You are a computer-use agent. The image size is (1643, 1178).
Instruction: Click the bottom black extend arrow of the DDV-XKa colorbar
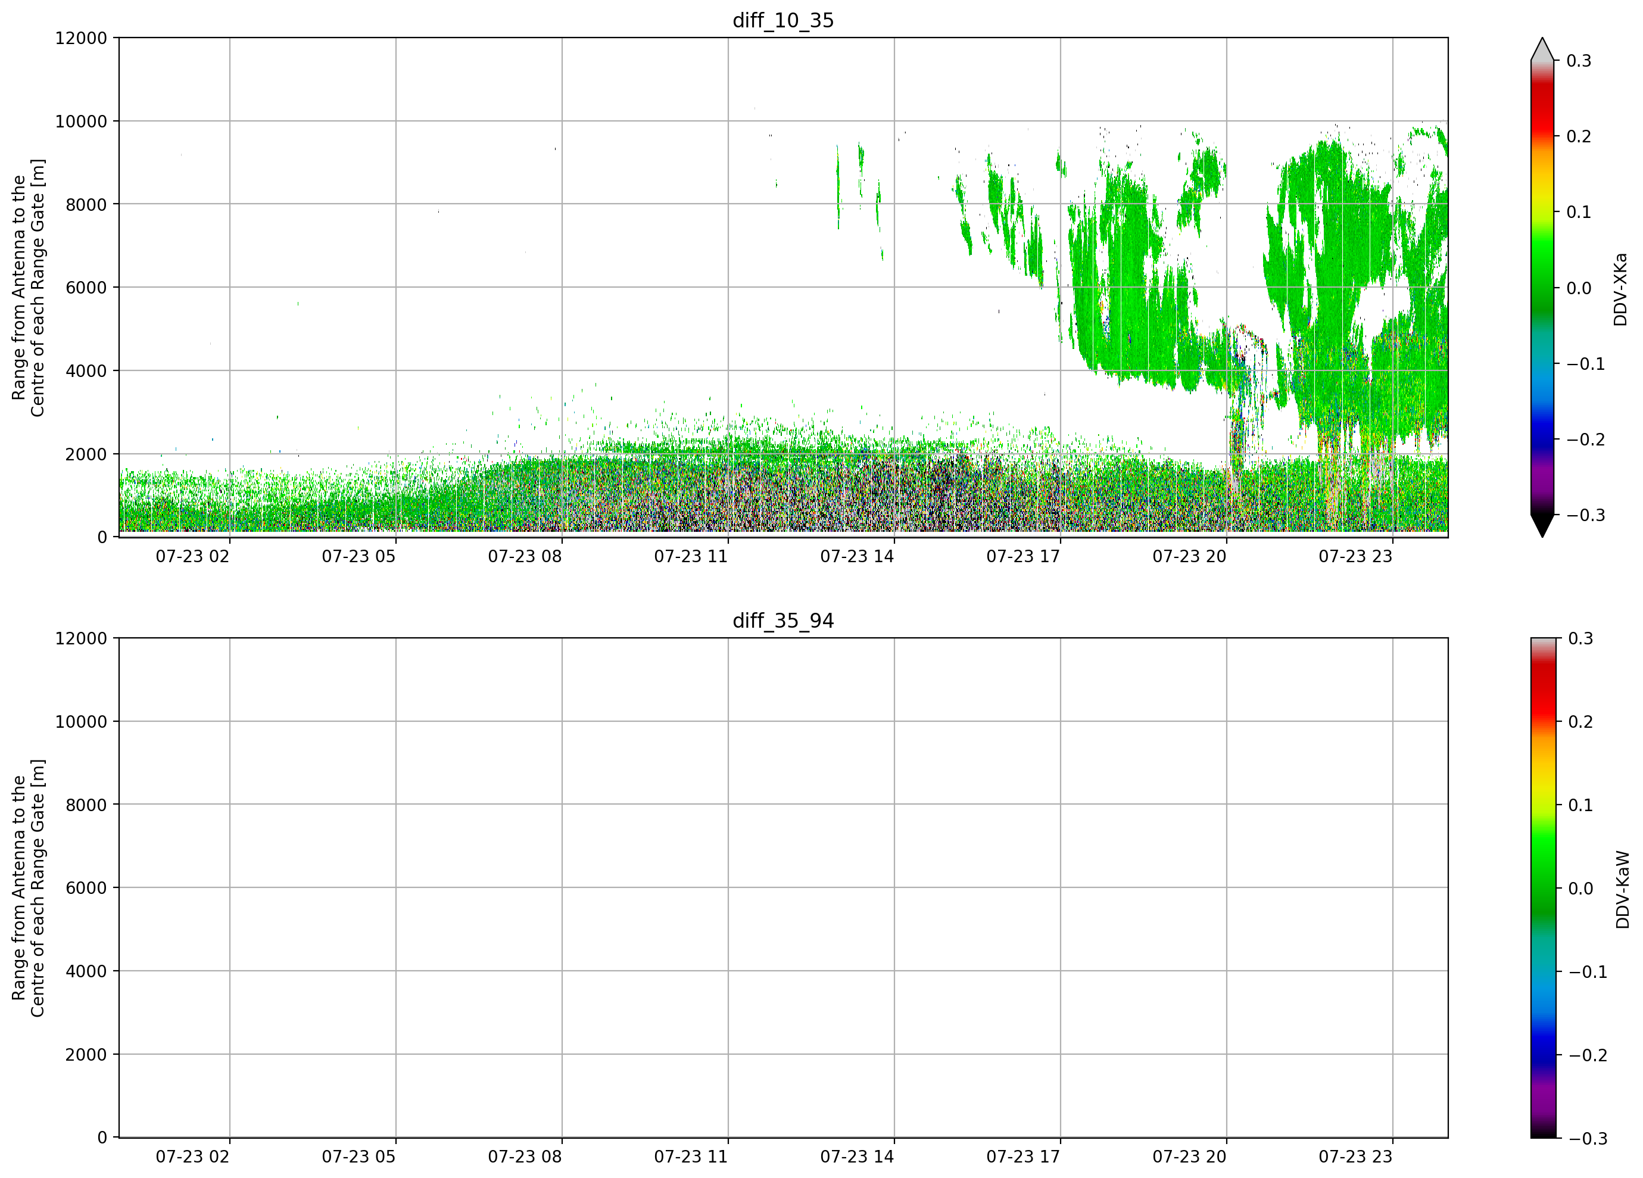1542,526
